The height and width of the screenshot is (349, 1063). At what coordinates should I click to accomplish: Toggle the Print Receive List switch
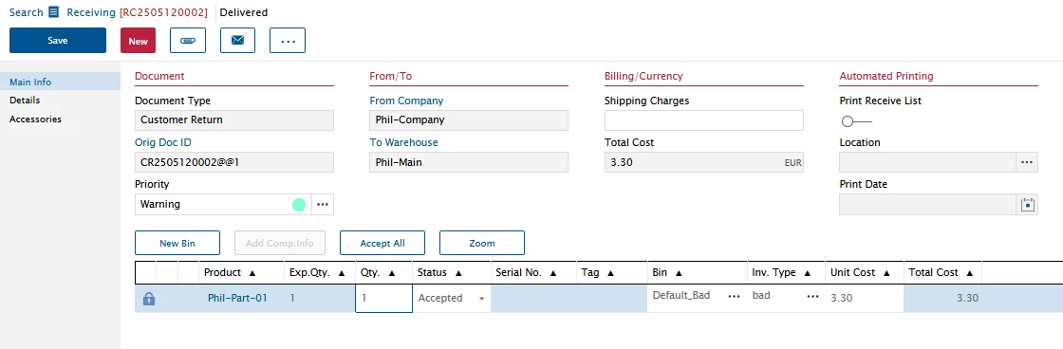(855, 122)
